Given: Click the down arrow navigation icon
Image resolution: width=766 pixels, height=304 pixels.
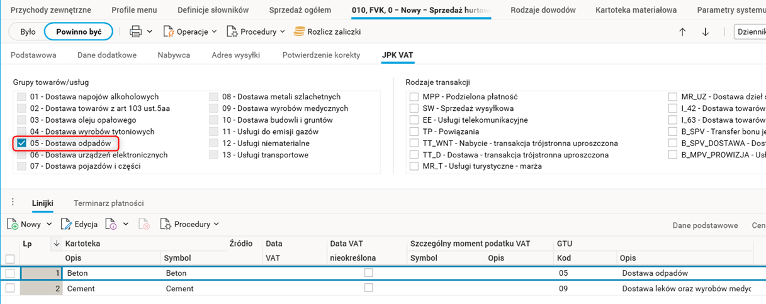Looking at the screenshot, I should pyautogui.click(x=706, y=32).
